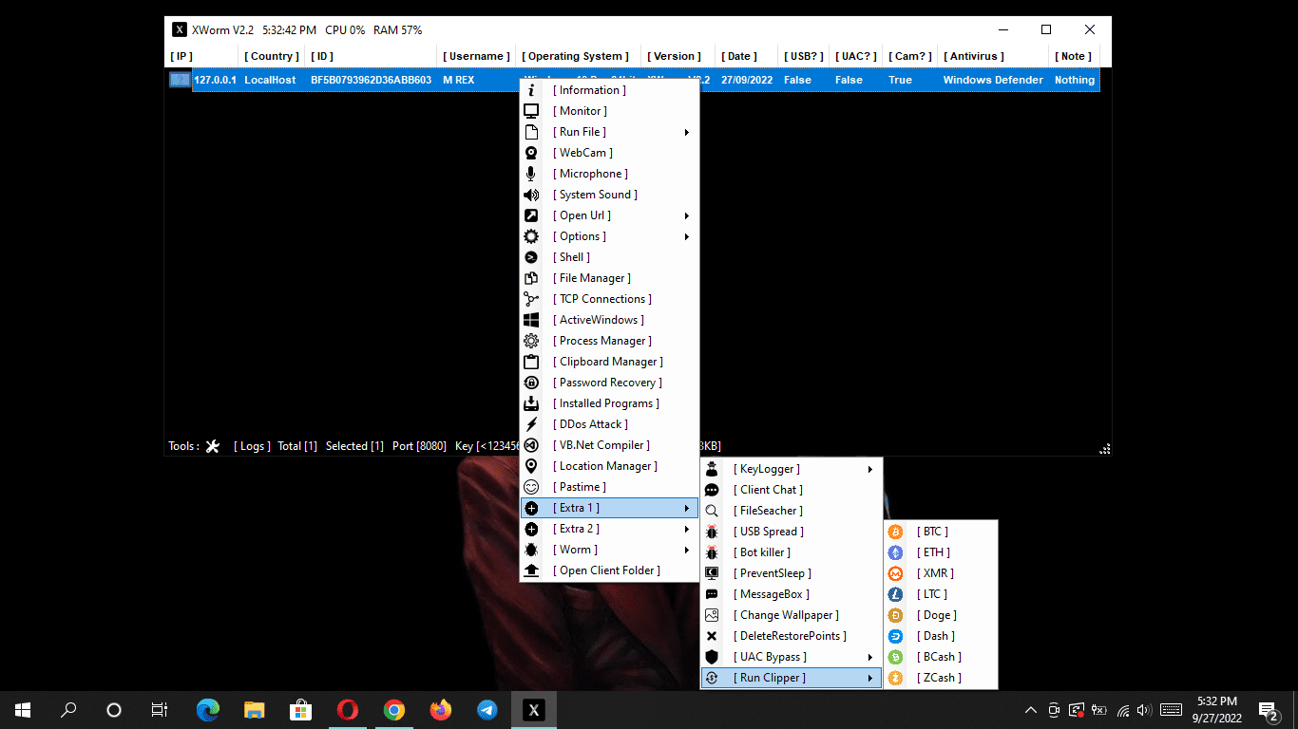Activate USB Spread
The image size is (1298, 729).
pyautogui.click(x=768, y=531)
